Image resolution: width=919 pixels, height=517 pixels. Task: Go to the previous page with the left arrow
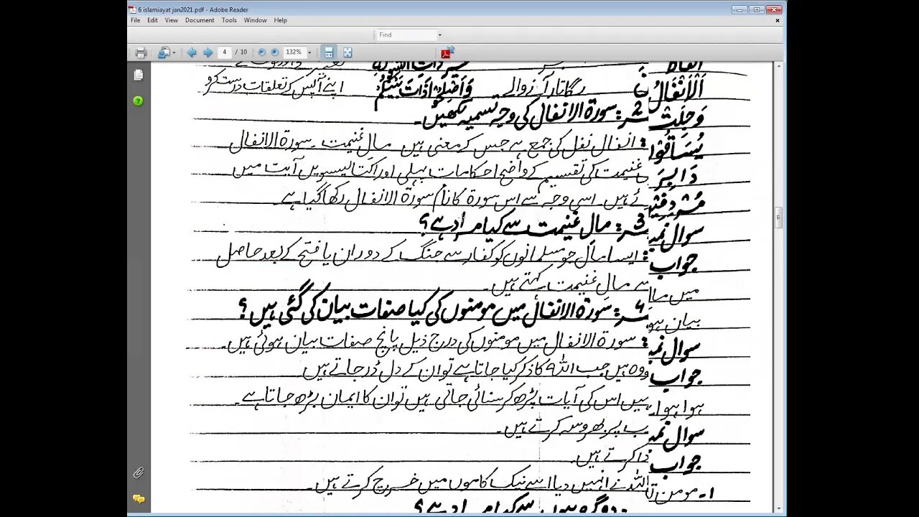[x=192, y=52]
